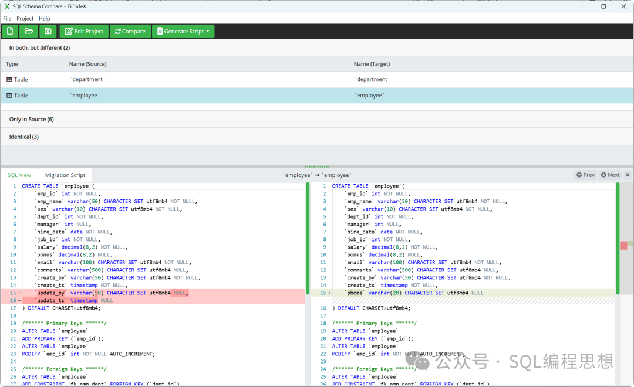
Task: Close the diff panel with the X
Action: (628, 175)
